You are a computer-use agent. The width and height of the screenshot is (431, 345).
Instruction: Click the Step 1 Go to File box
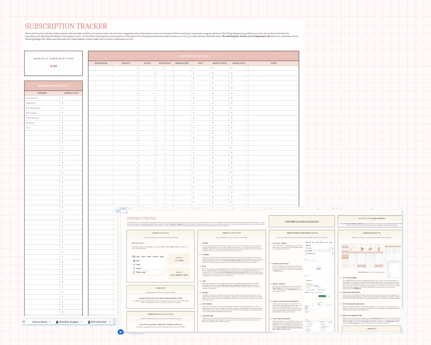pos(179,259)
